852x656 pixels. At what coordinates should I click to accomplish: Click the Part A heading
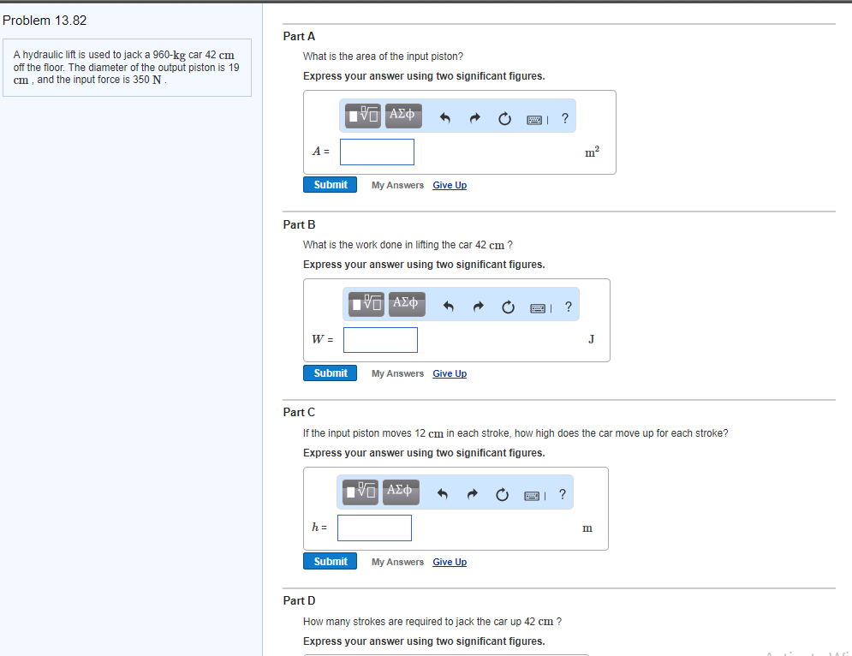click(x=299, y=37)
